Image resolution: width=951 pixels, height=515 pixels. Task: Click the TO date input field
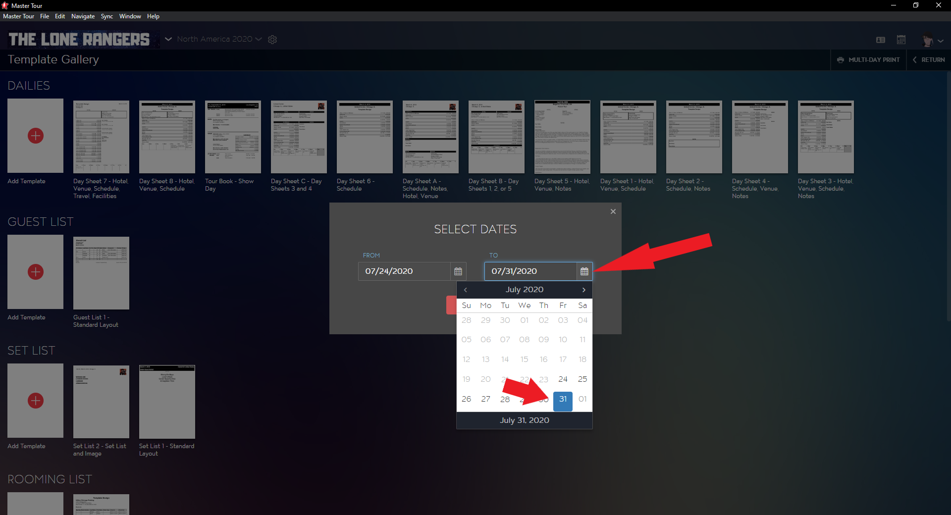click(530, 271)
